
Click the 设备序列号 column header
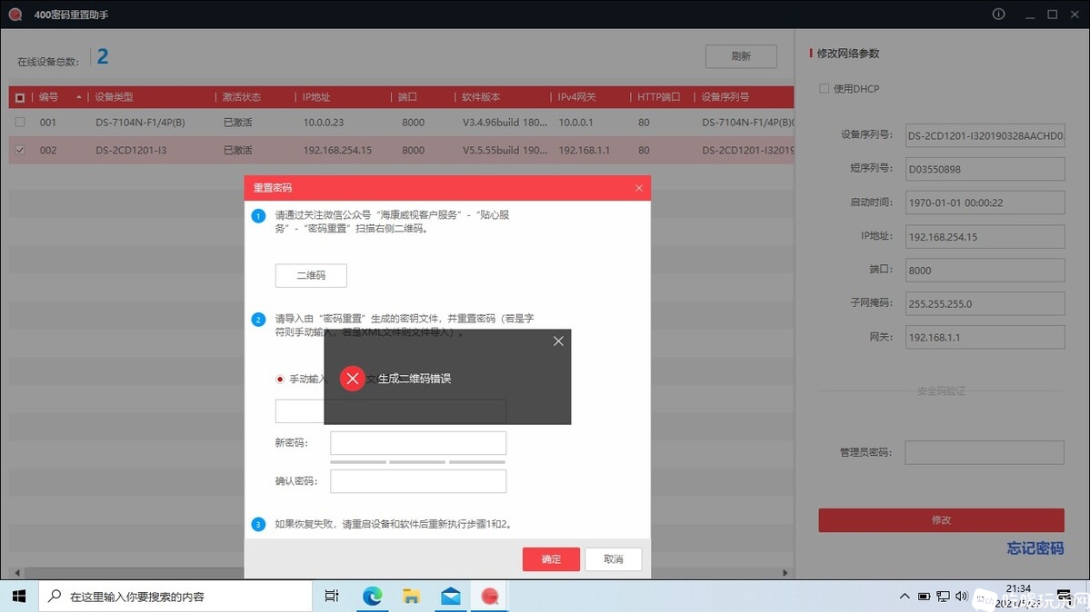pyautogui.click(x=725, y=97)
